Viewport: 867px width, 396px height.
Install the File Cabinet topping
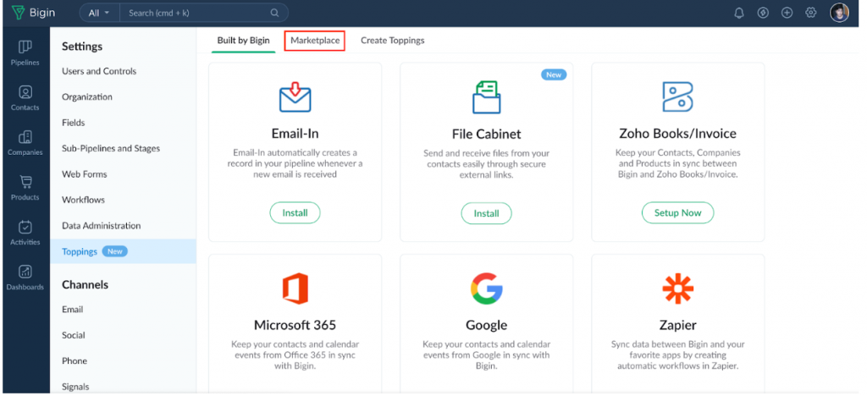[487, 213]
